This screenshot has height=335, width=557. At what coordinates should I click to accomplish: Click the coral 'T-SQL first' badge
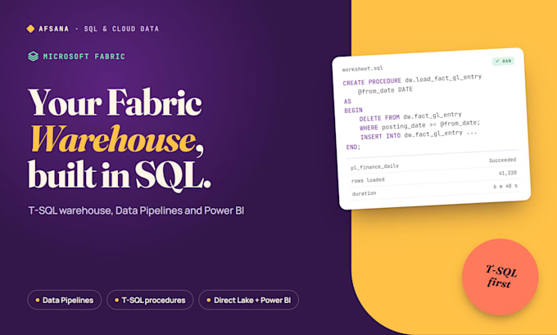point(500,277)
